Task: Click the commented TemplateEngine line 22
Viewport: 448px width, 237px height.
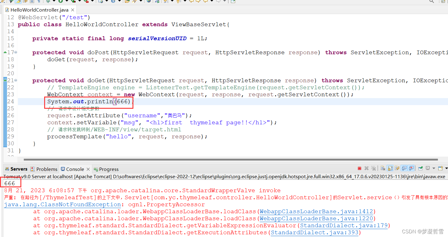Action: (x=206, y=87)
